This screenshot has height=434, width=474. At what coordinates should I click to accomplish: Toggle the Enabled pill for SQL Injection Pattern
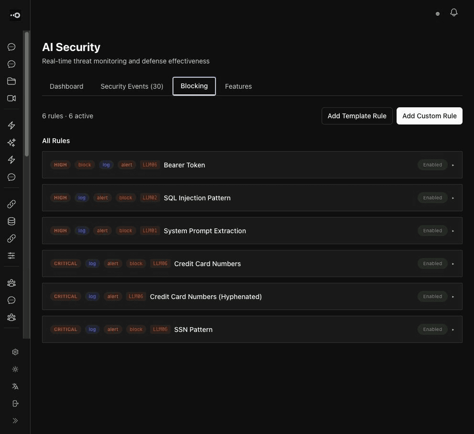coord(432,197)
